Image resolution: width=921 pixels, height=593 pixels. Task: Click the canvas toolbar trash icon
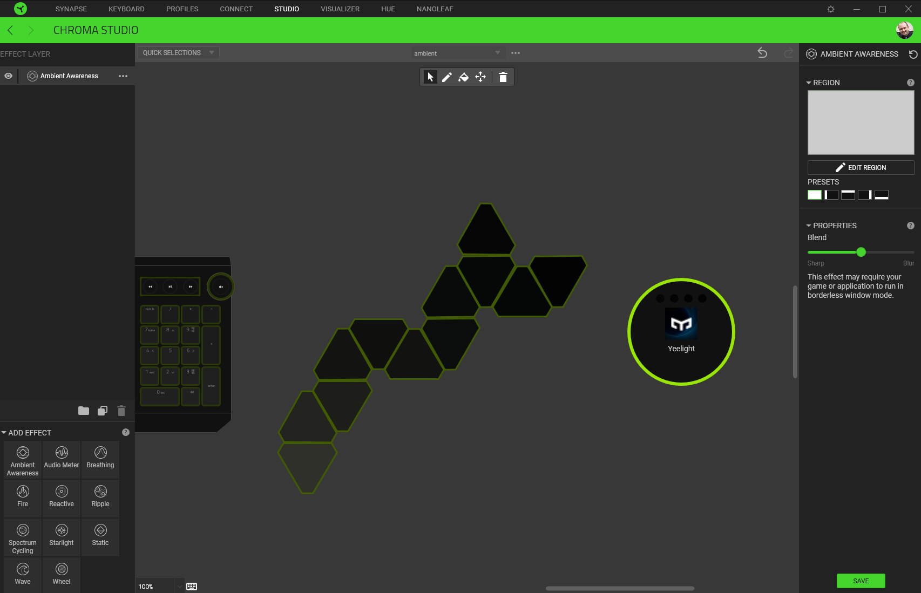pyautogui.click(x=503, y=77)
